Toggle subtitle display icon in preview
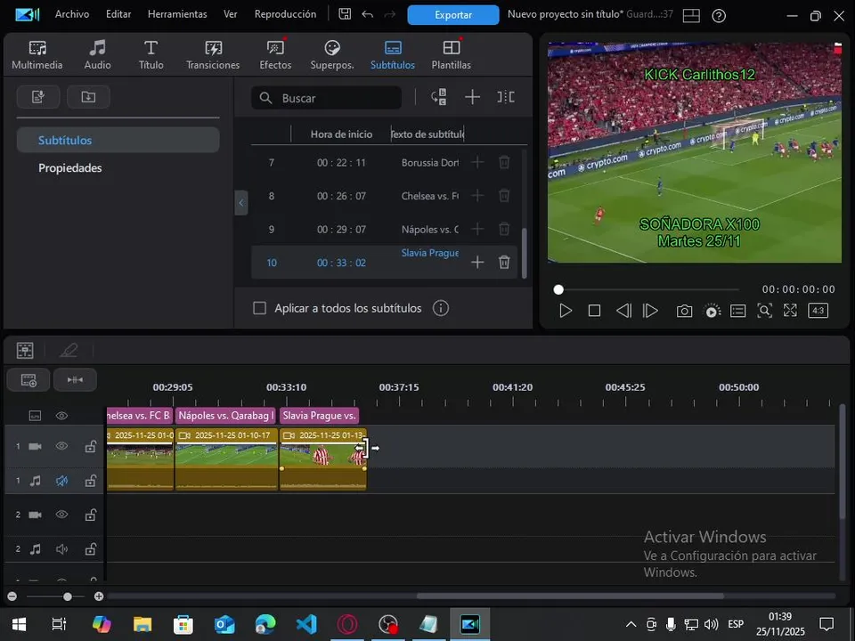Screen dimensions: 855x641 pos(737,311)
